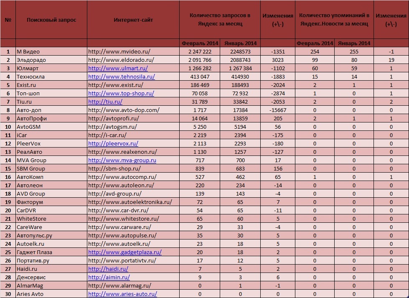This screenshot has width=409, height=298.
Task: Open the aries-auto.ru hyperlink
Action: [x=122, y=294]
